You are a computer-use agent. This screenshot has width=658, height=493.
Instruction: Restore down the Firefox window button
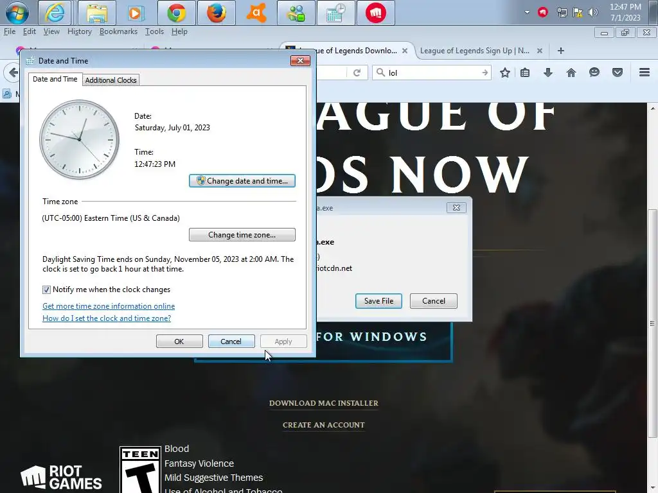pyautogui.click(x=625, y=33)
